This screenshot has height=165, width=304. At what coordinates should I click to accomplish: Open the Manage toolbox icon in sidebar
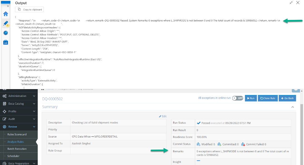[6, 42]
